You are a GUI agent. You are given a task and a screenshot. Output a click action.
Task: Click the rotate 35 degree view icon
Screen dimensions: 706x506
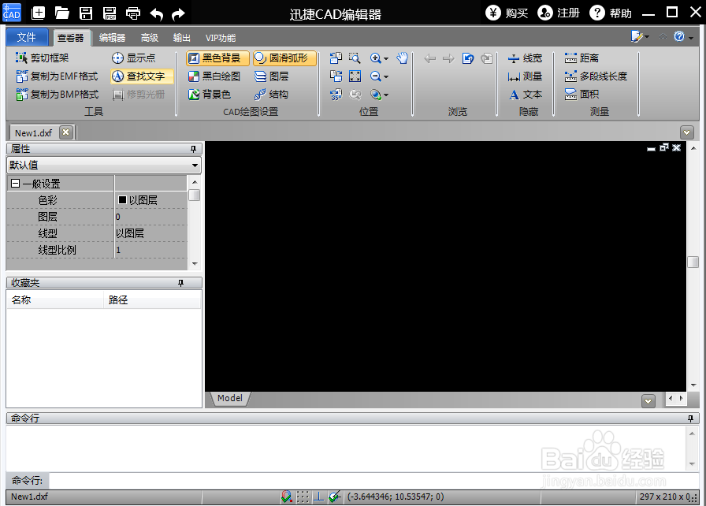pyautogui.click(x=336, y=94)
